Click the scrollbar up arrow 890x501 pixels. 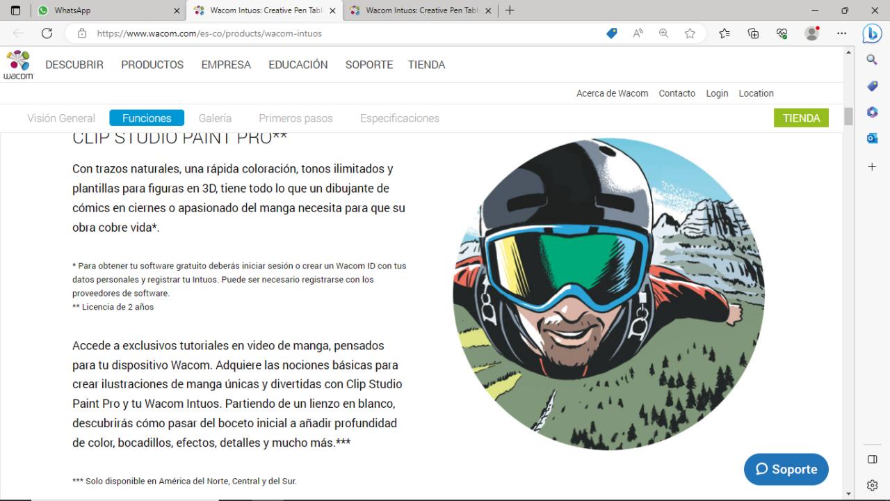pos(848,52)
